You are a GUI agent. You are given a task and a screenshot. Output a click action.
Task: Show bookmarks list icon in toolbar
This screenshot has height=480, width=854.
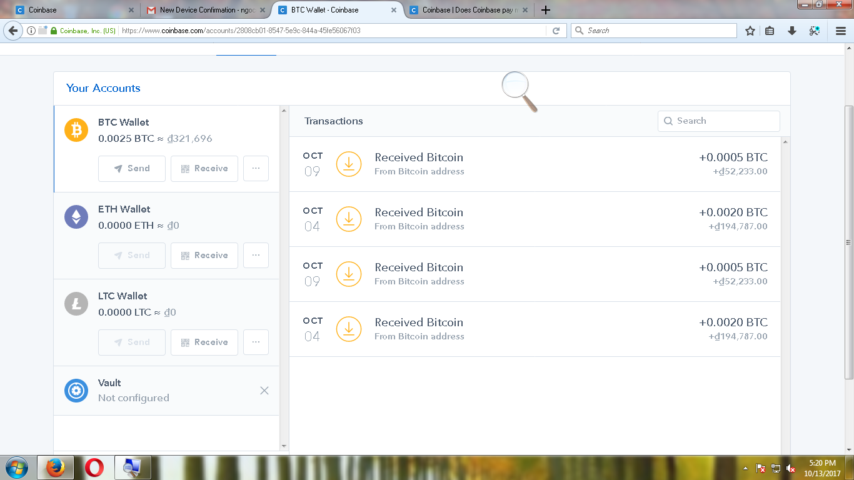(x=770, y=31)
